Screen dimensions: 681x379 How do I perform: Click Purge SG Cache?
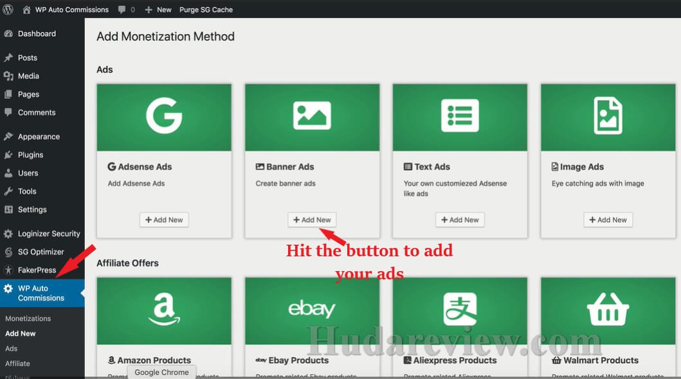coord(206,10)
